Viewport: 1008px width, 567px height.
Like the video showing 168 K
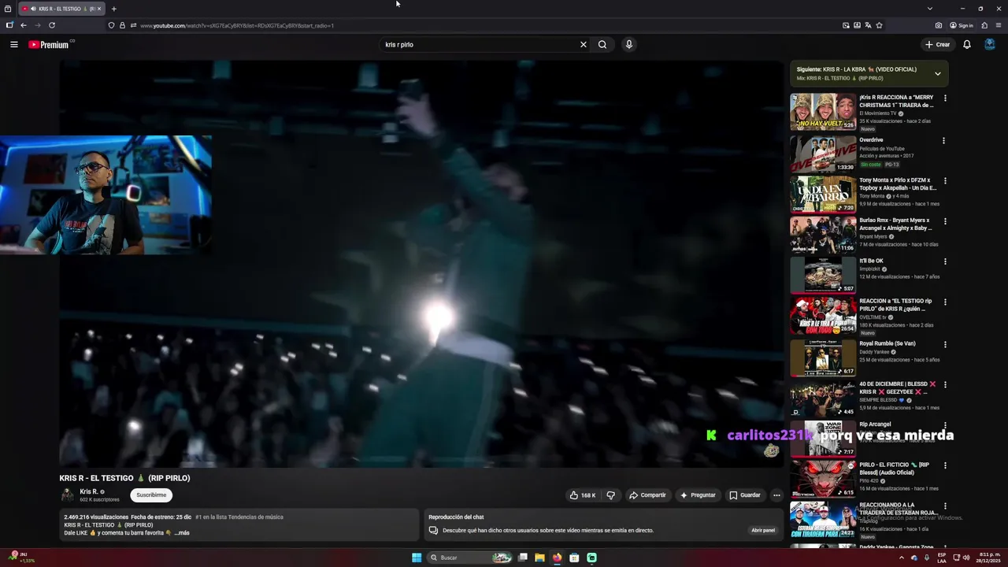pos(583,495)
